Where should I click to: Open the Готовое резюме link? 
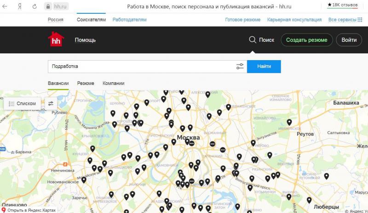click(x=243, y=20)
